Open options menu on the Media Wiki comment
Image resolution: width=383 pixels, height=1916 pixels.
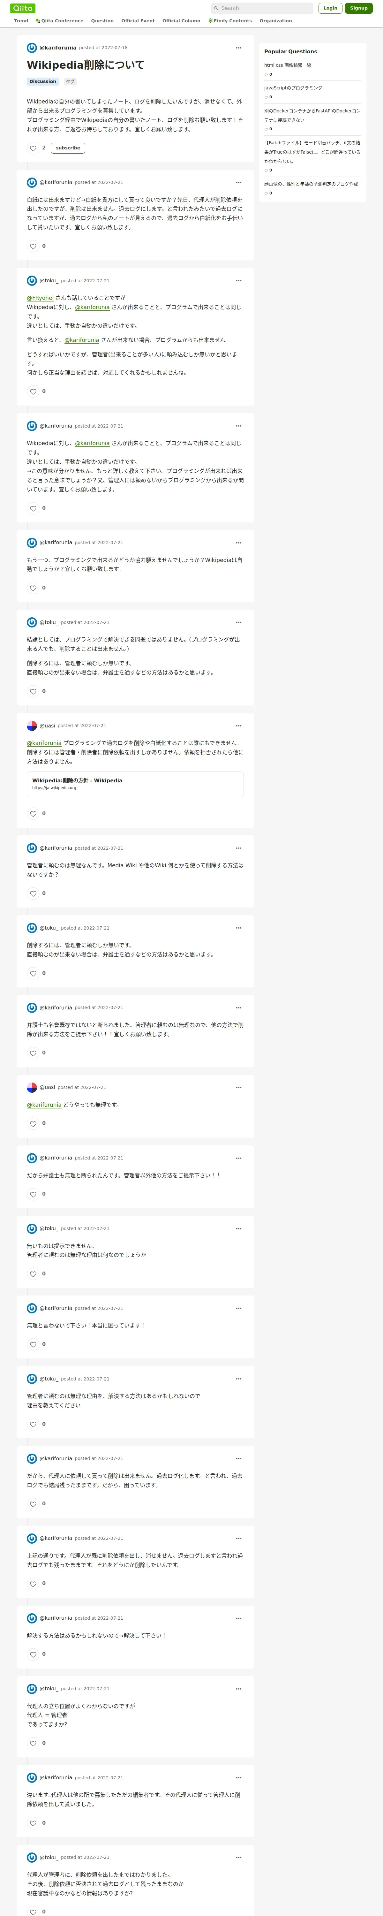click(x=239, y=848)
